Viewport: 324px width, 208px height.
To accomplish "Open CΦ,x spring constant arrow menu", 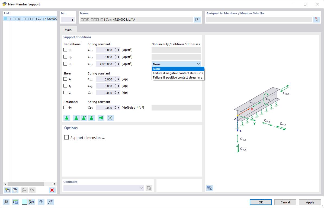I will point(119,108).
